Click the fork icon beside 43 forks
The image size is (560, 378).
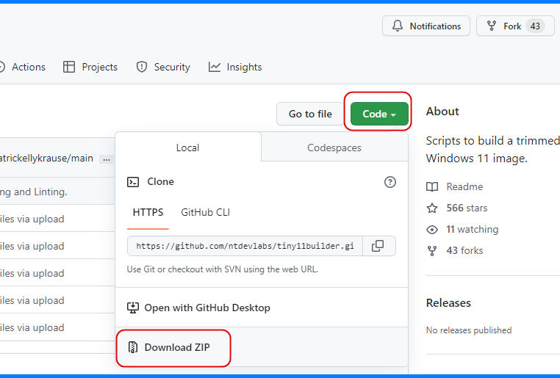pos(433,250)
